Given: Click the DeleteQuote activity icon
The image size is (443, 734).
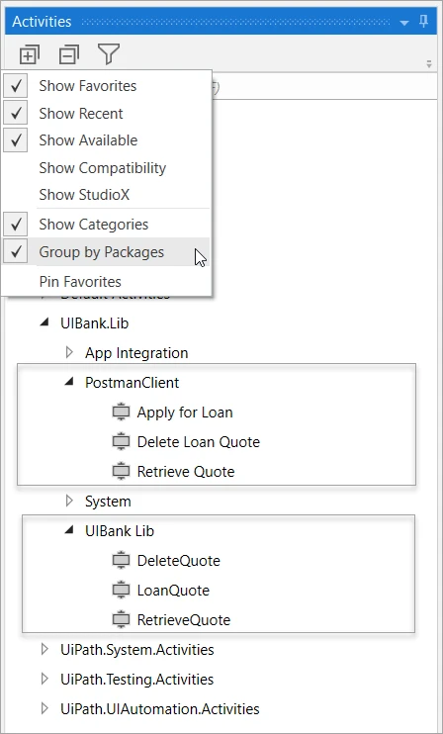Looking at the screenshot, I should click(122, 561).
